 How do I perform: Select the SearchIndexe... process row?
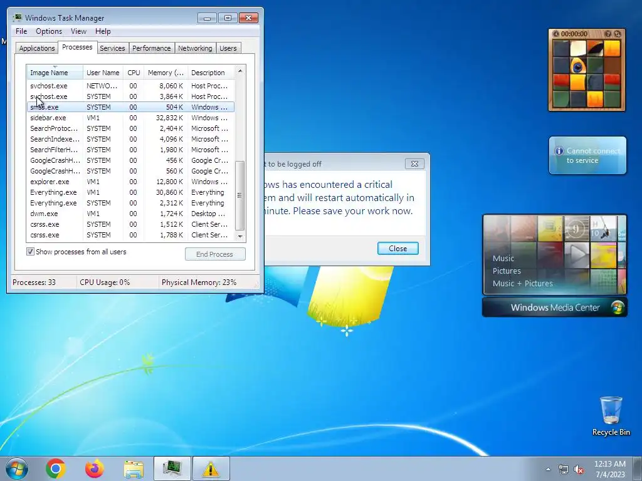tap(130, 139)
